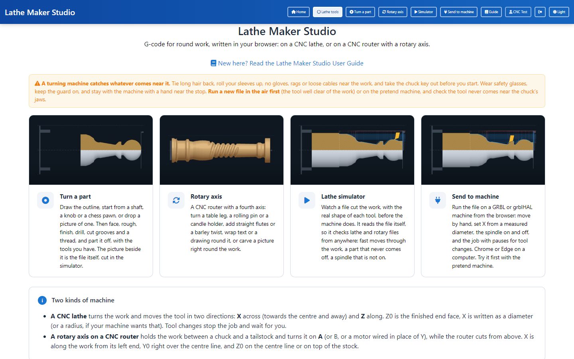
Task: Click the warning triangle icon in the safety notice
Action: coord(37,83)
